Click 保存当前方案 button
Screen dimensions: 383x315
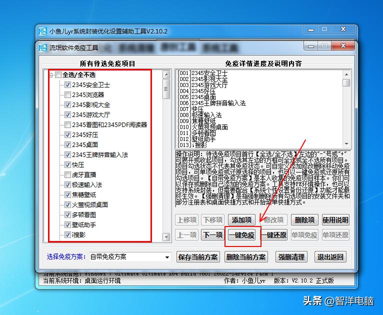click(198, 257)
